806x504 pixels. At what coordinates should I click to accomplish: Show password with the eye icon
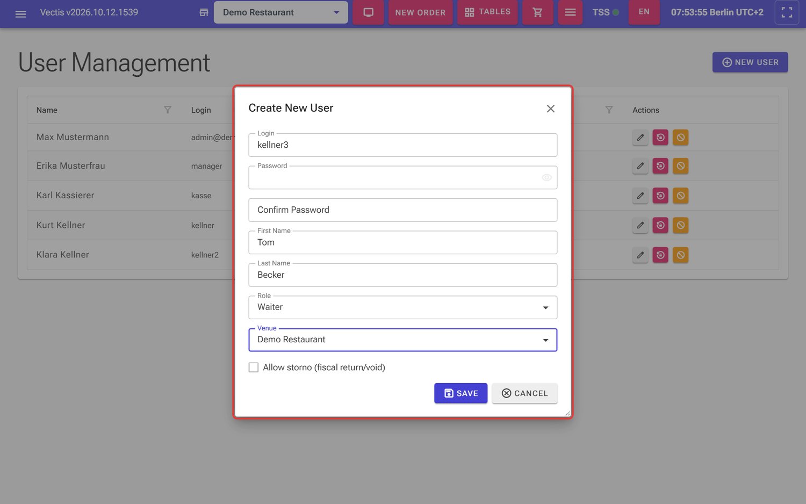coord(546,177)
